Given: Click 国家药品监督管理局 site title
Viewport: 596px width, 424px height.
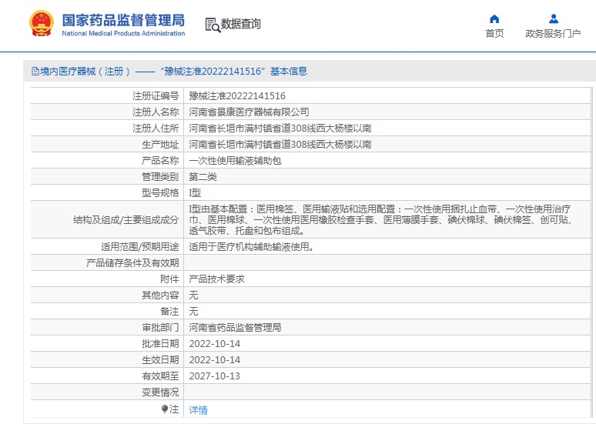Looking at the screenshot, I should click(123, 20).
